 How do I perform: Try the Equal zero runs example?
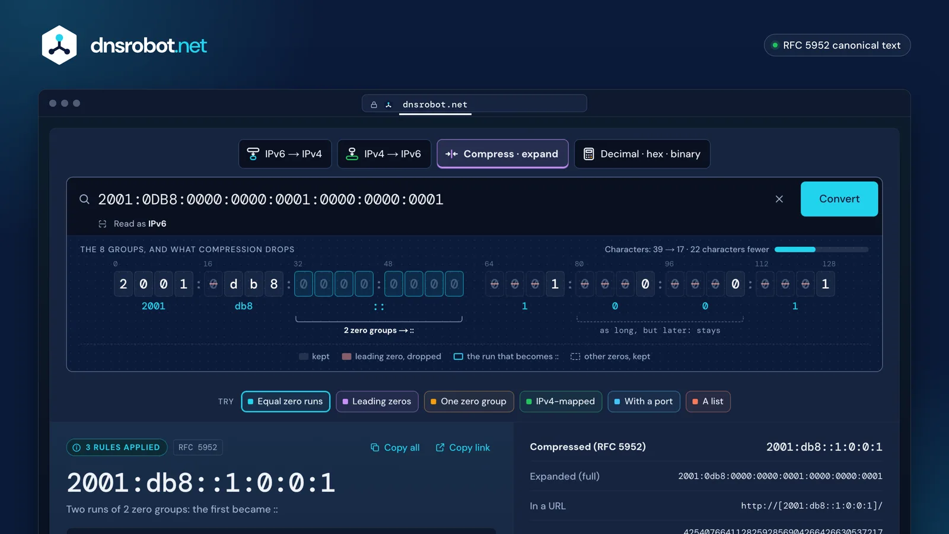coord(285,402)
